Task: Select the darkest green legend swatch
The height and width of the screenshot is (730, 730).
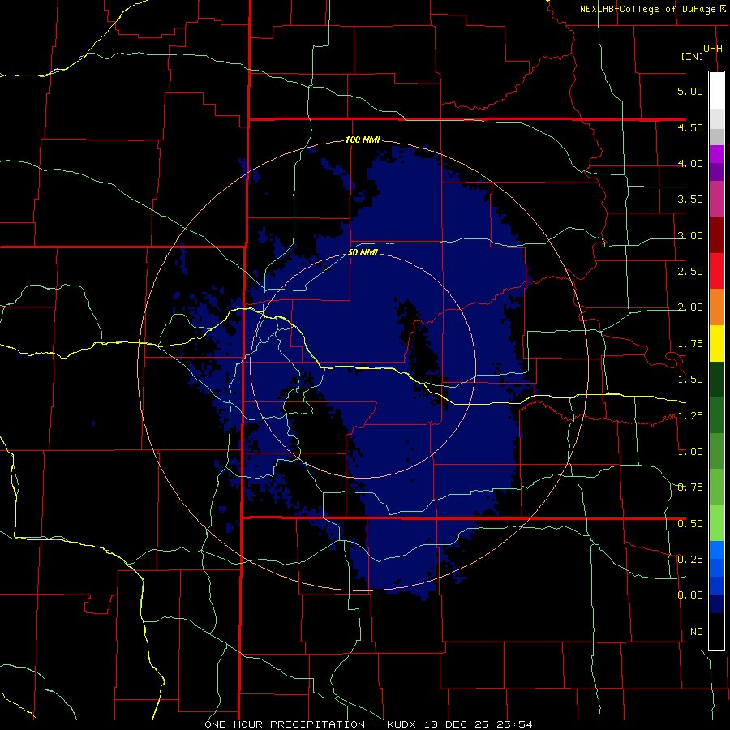Action: click(716, 379)
